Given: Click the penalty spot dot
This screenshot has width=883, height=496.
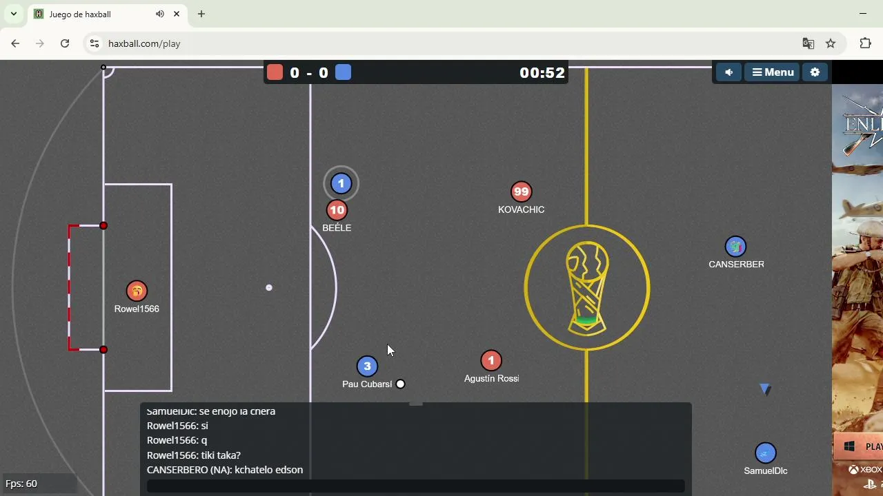Looking at the screenshot, I should 269,287.
